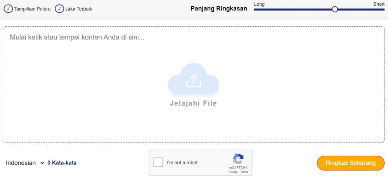Toggle the Jalur Terbaik checkmark circle

[59, 9]
